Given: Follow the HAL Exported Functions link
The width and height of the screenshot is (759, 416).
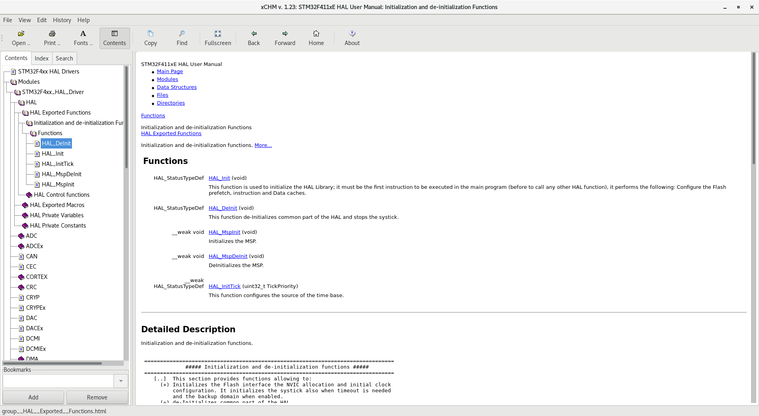Looking at the screenshot, I should coord(171,134).
